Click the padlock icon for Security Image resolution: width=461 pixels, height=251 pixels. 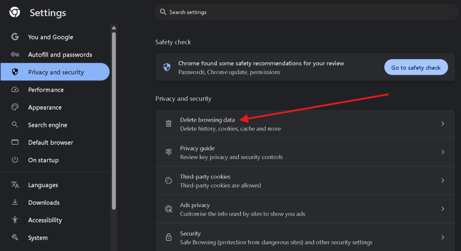[x=168, y=237]
